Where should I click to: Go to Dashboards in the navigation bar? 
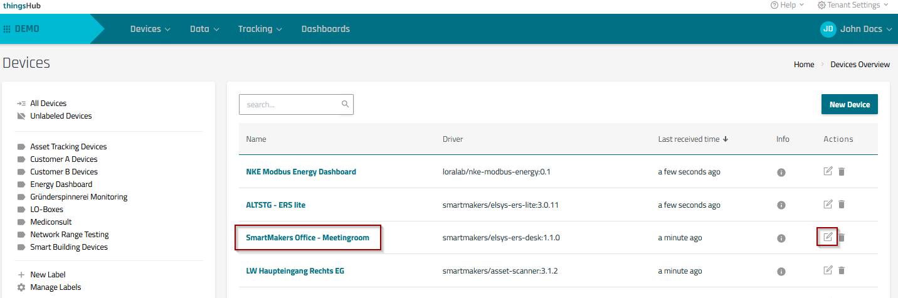[x=325, y=29]
